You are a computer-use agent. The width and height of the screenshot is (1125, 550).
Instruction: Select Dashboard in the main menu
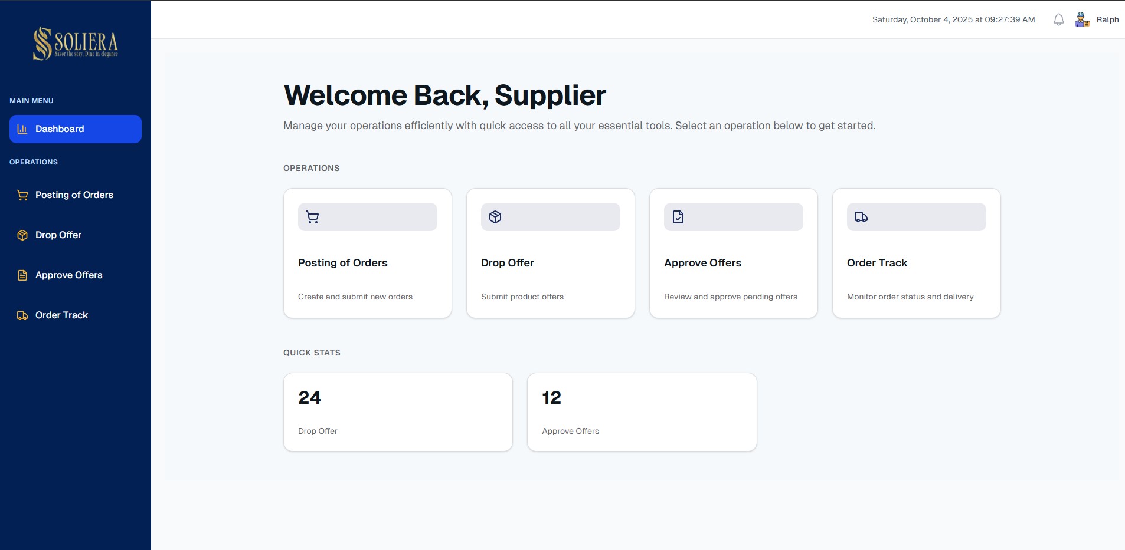(60, 129)
